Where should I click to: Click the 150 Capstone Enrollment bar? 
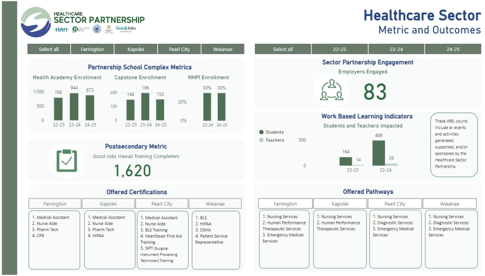point(160,110)
